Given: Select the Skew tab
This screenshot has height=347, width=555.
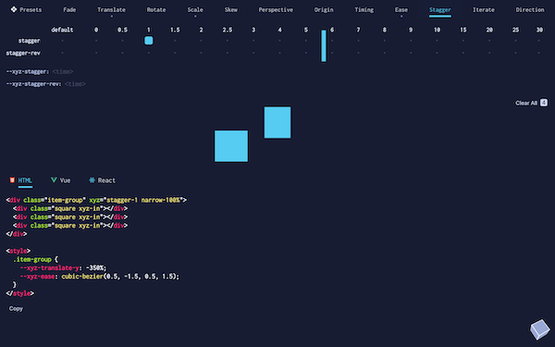Looking at the screenshot, I should pos(230,10).
